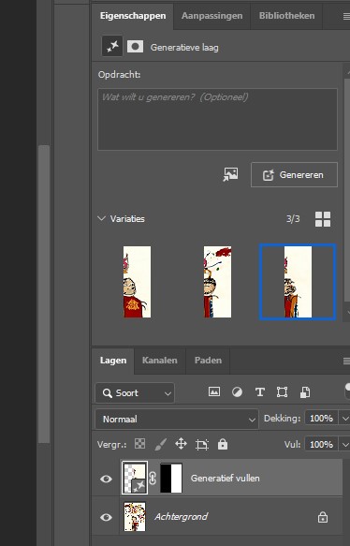Switch to the Bibliotheken tab
350x546 pixels.
(286, 16)
